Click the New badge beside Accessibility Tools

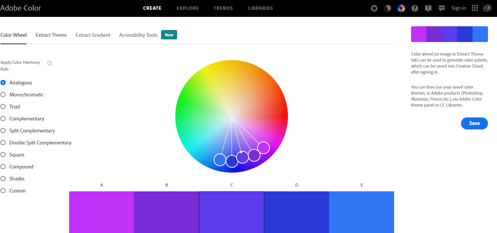click(169, 35)
